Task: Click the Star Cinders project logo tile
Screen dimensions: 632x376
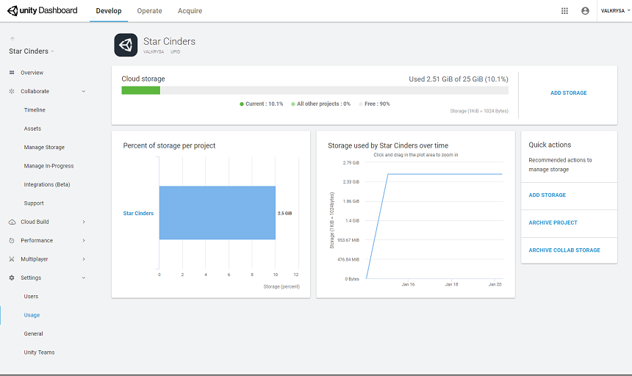Action: 126,45
